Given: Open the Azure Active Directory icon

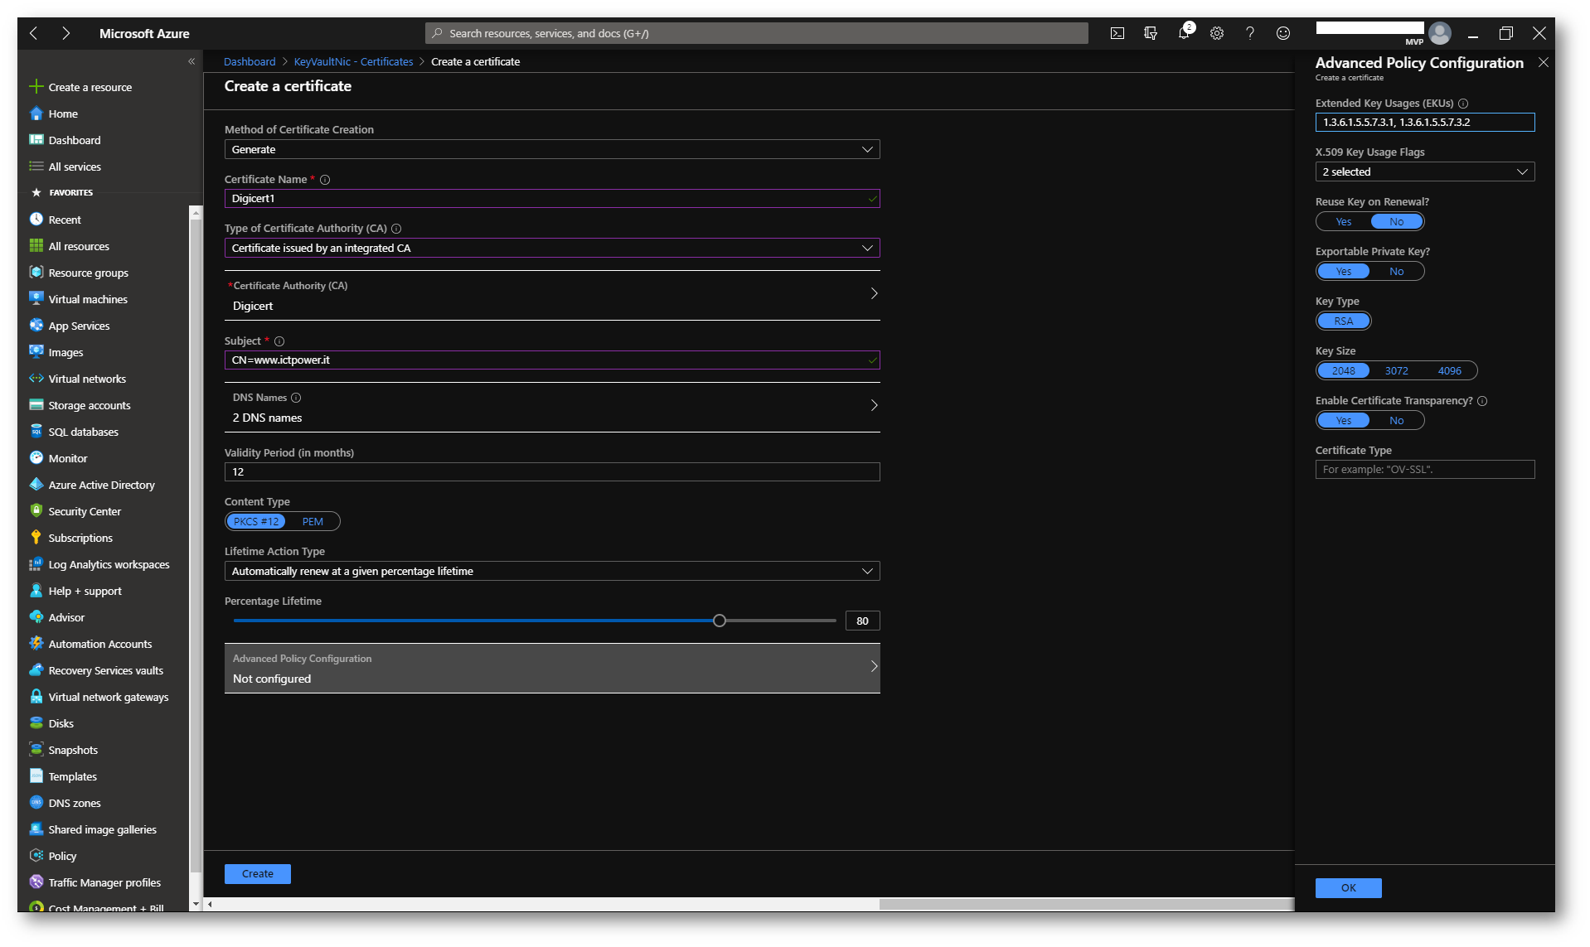Looking at the screenshot, I should pyautogui.click(x=36, y=485).
